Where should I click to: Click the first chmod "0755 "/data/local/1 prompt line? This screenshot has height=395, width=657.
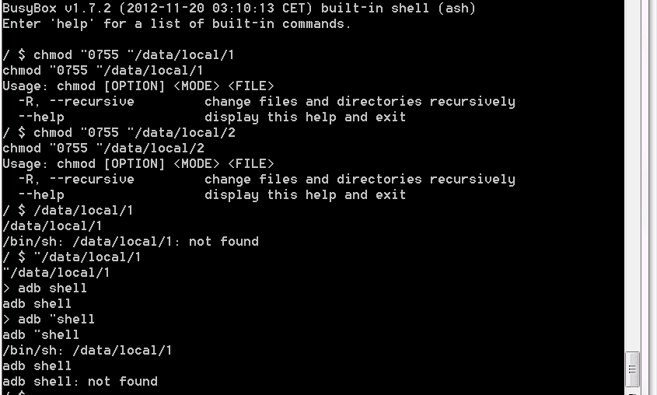pyautogui.click(x=119, y=55)
